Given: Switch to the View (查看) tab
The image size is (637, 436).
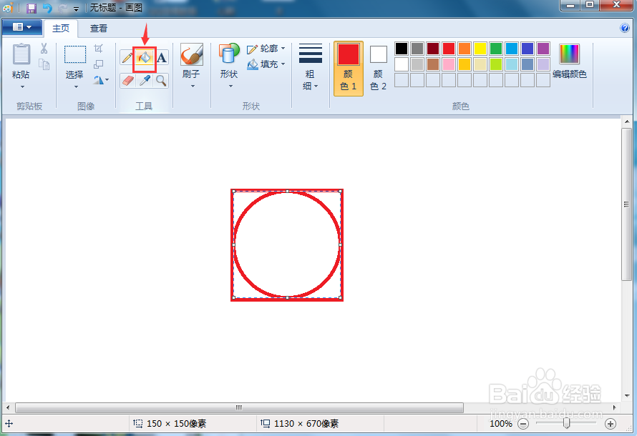Looking at the screenshot, I should click(99, 28).
